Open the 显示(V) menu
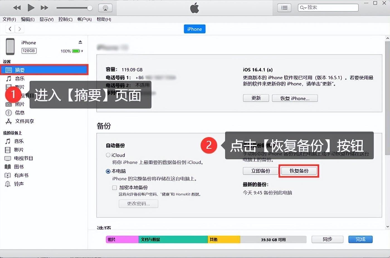The width and height of the screenshot is (390, 258). 46,19
